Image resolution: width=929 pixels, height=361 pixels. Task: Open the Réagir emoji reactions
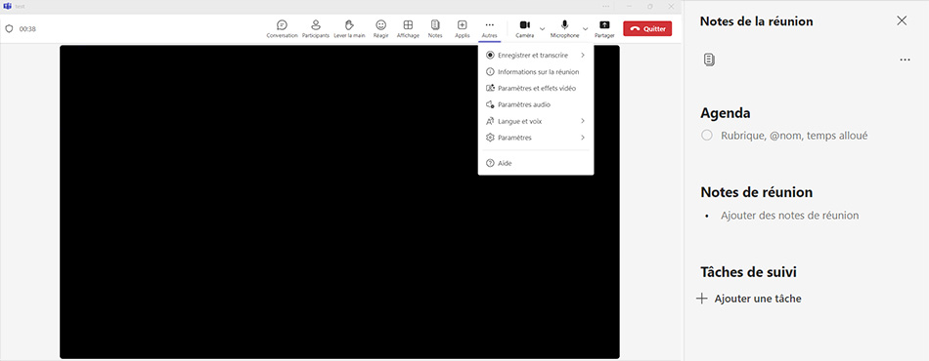381,25
